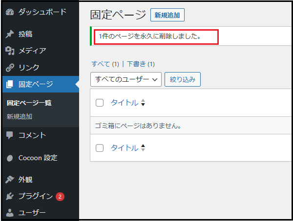Show the すべて (1) pages filter
The height and width of the screenshot is (221, 293).
tap(105, 64)
